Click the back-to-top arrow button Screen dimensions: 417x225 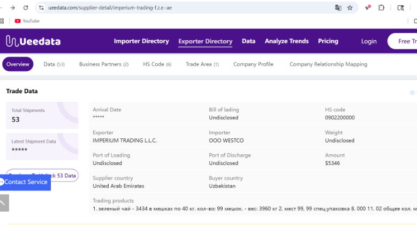pos(4,203)
